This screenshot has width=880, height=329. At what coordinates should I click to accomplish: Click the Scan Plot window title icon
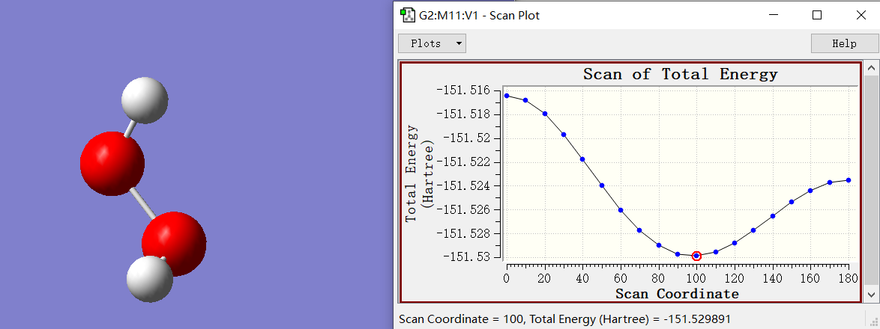click(408, 15)
